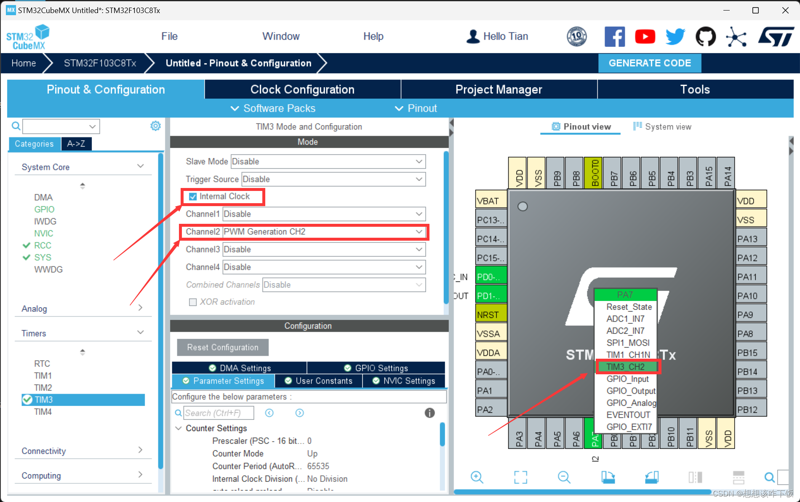This screenshot has width=800, height=502.
Task: Open the Software Packs dropdown
Action: [273, 108]
